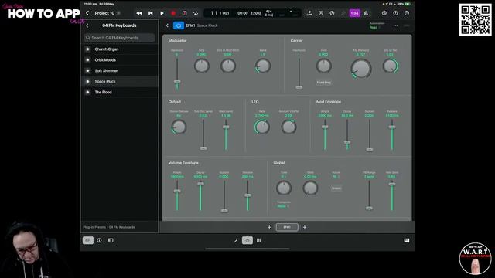Image resolution: width=495 pixels, height=278 pixels.
Task: Go back from the EFM1 plug-in view
Action: click(167, 25)
